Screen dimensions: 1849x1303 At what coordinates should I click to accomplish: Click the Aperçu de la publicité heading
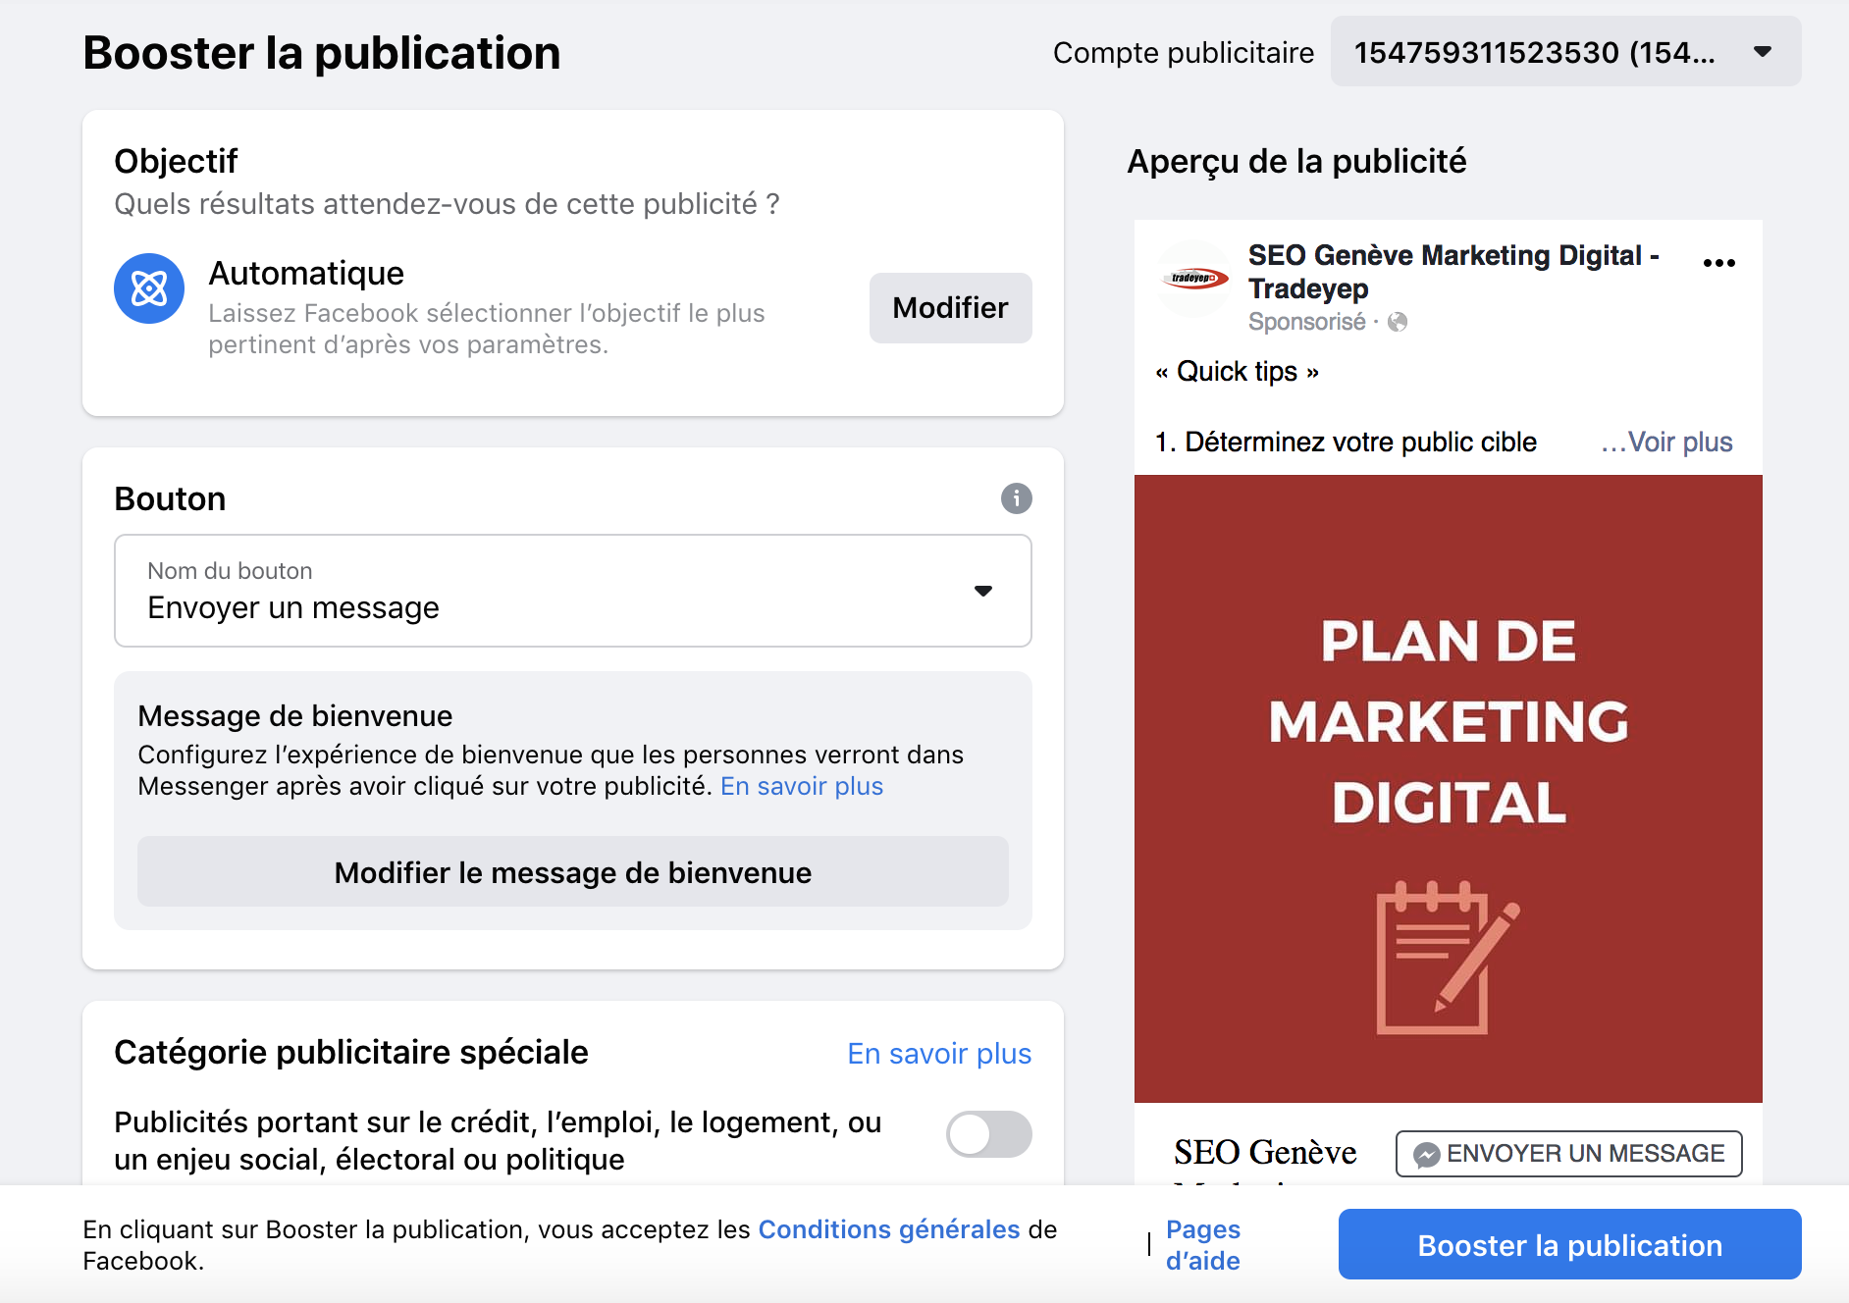point(1296,161)
